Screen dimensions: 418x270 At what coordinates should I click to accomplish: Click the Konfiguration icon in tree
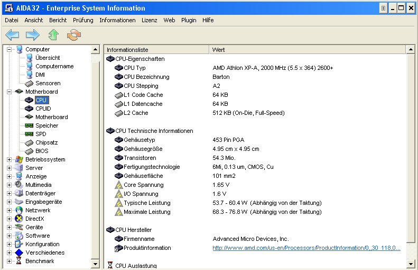19,244
